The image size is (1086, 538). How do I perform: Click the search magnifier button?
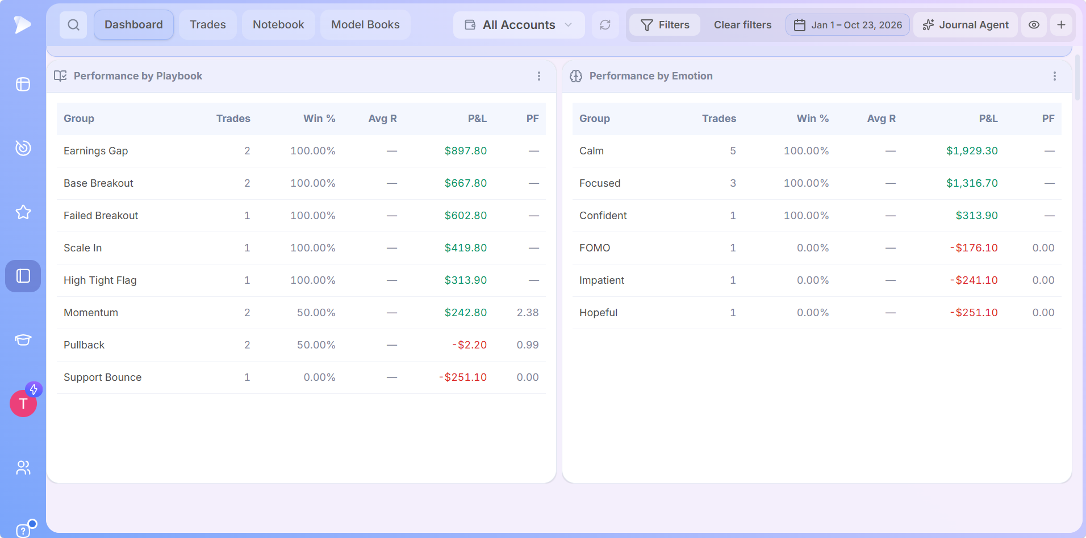[73, 25]
